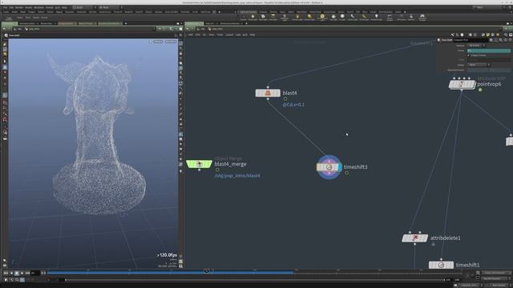
Task: Open the Windows menu
Action: (39, 7)
